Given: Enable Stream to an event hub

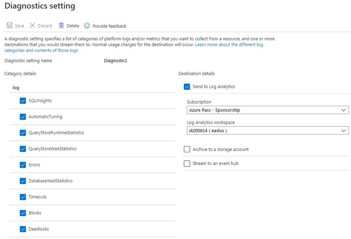Looking at the screenshot, I should pos(187,164).
